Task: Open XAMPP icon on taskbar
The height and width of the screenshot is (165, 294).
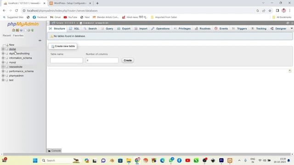Action: tap(230, 160)
